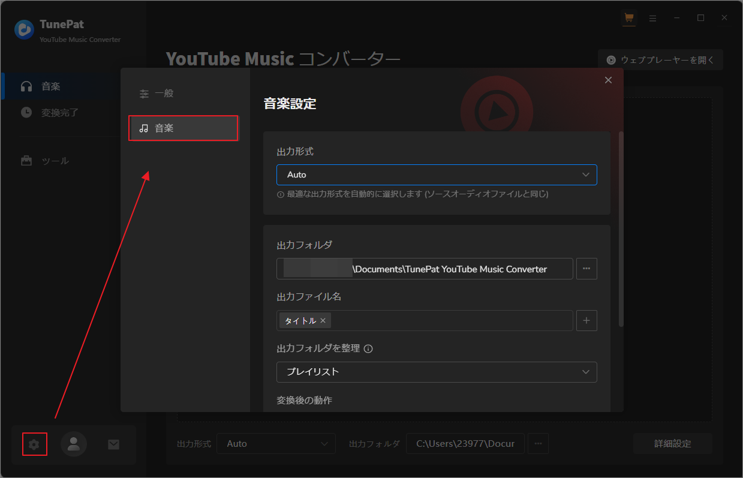743x478 pixels.
Task: Click output folder path field in dialog
Action: point(425,269)
